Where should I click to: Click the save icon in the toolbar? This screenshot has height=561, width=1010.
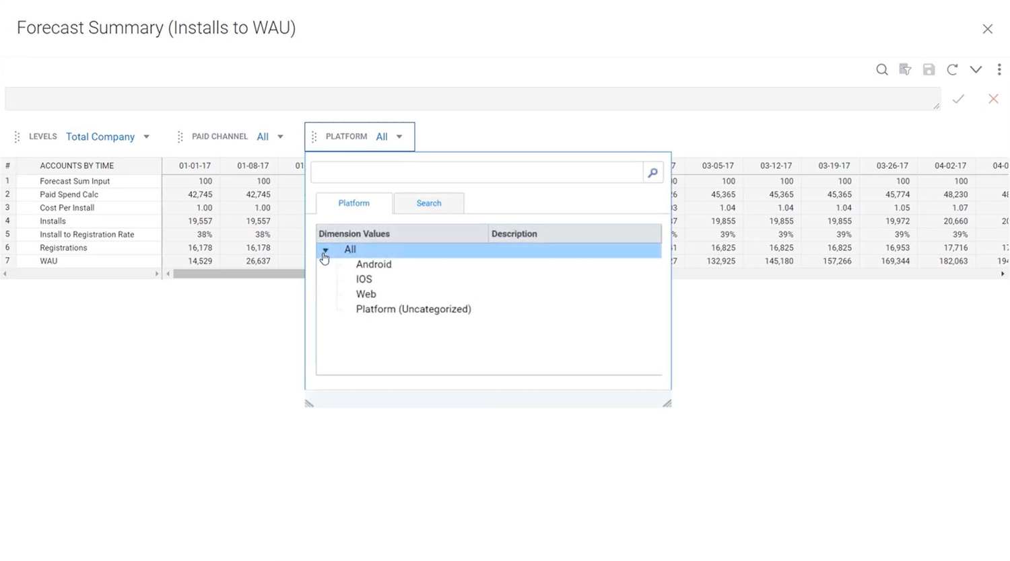click(x=929, y=69)
